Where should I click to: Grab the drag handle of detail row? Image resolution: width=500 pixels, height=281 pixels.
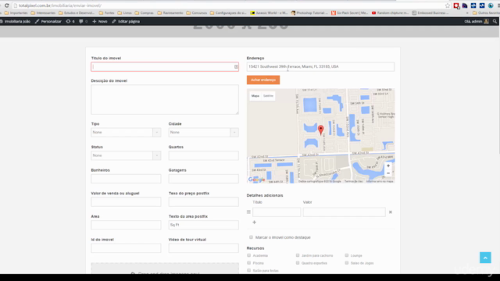248,212
